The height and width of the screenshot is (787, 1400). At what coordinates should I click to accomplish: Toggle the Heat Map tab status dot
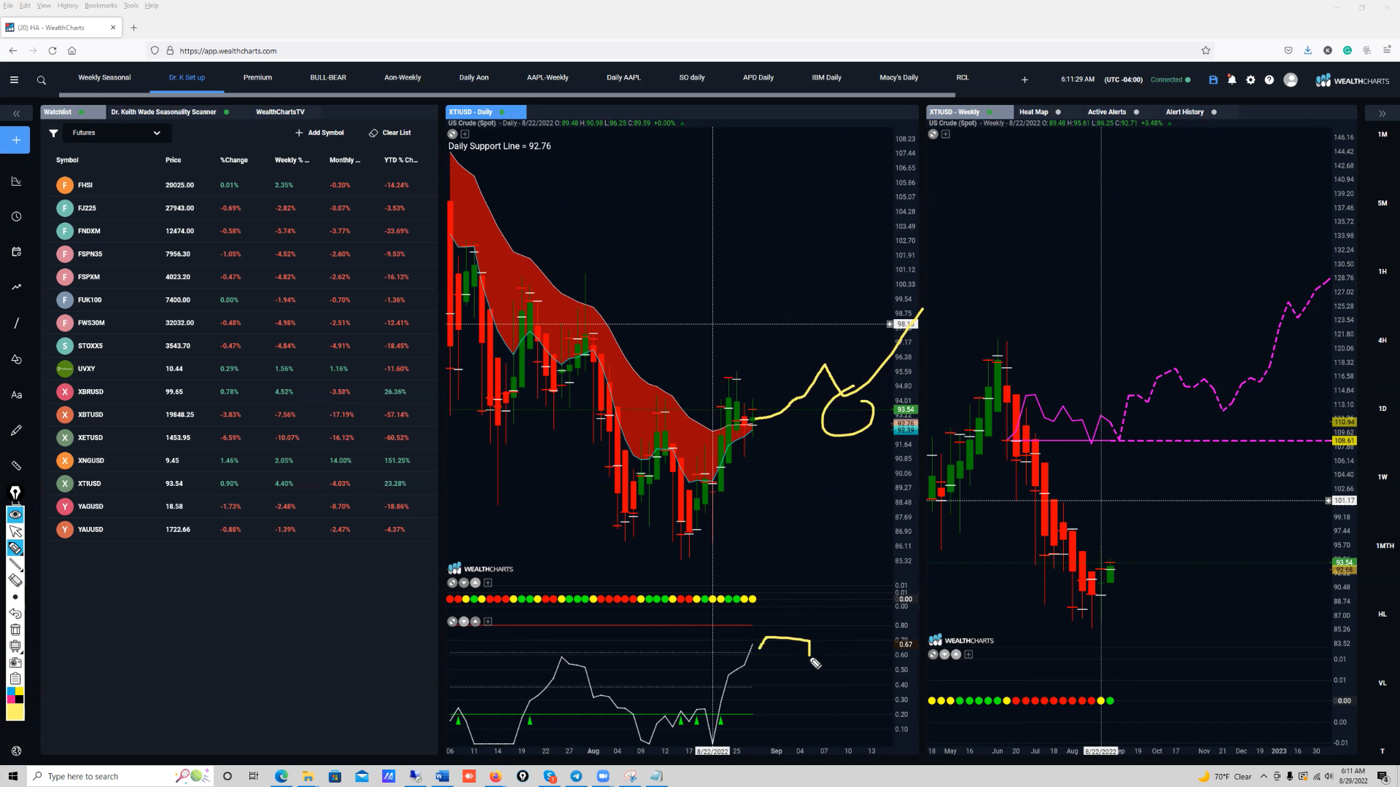(x=1058, y=112)
